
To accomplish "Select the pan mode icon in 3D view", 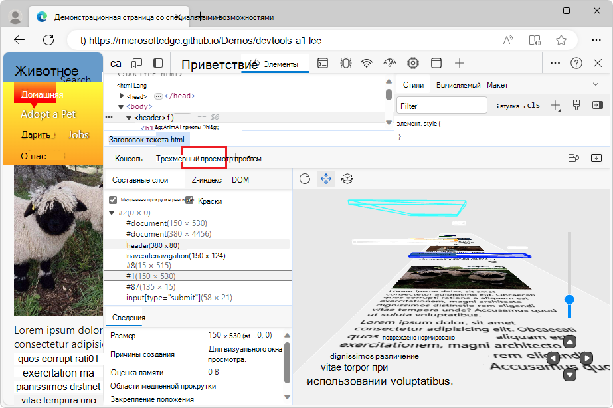I will [325, 179].
